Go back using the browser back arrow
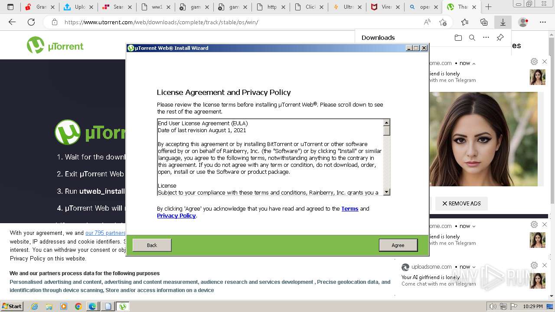 tap(12, 22)
